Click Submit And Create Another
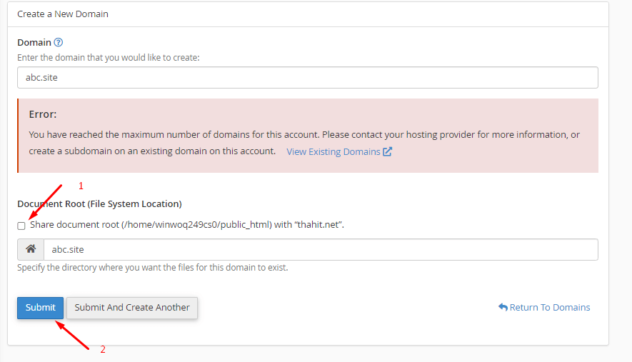 (132, 308)
